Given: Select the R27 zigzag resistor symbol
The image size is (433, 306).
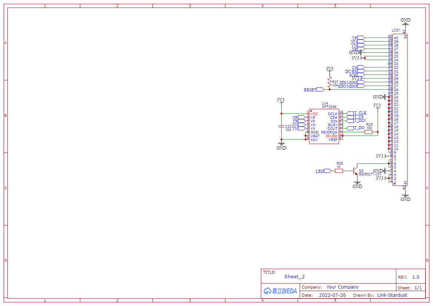Looking at the screenshot, I should coord(329,83).
